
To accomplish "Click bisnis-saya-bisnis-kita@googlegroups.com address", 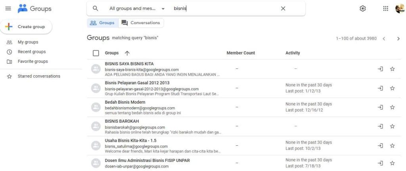I will pyautogui.click(x=142, y=70).
